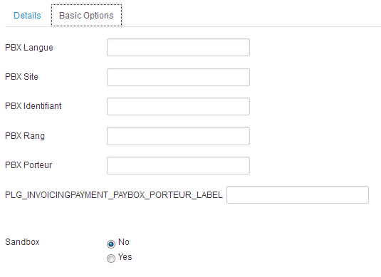Select the Basic Options tab
The width and height of the screenshot is (381, 277).
86,15
